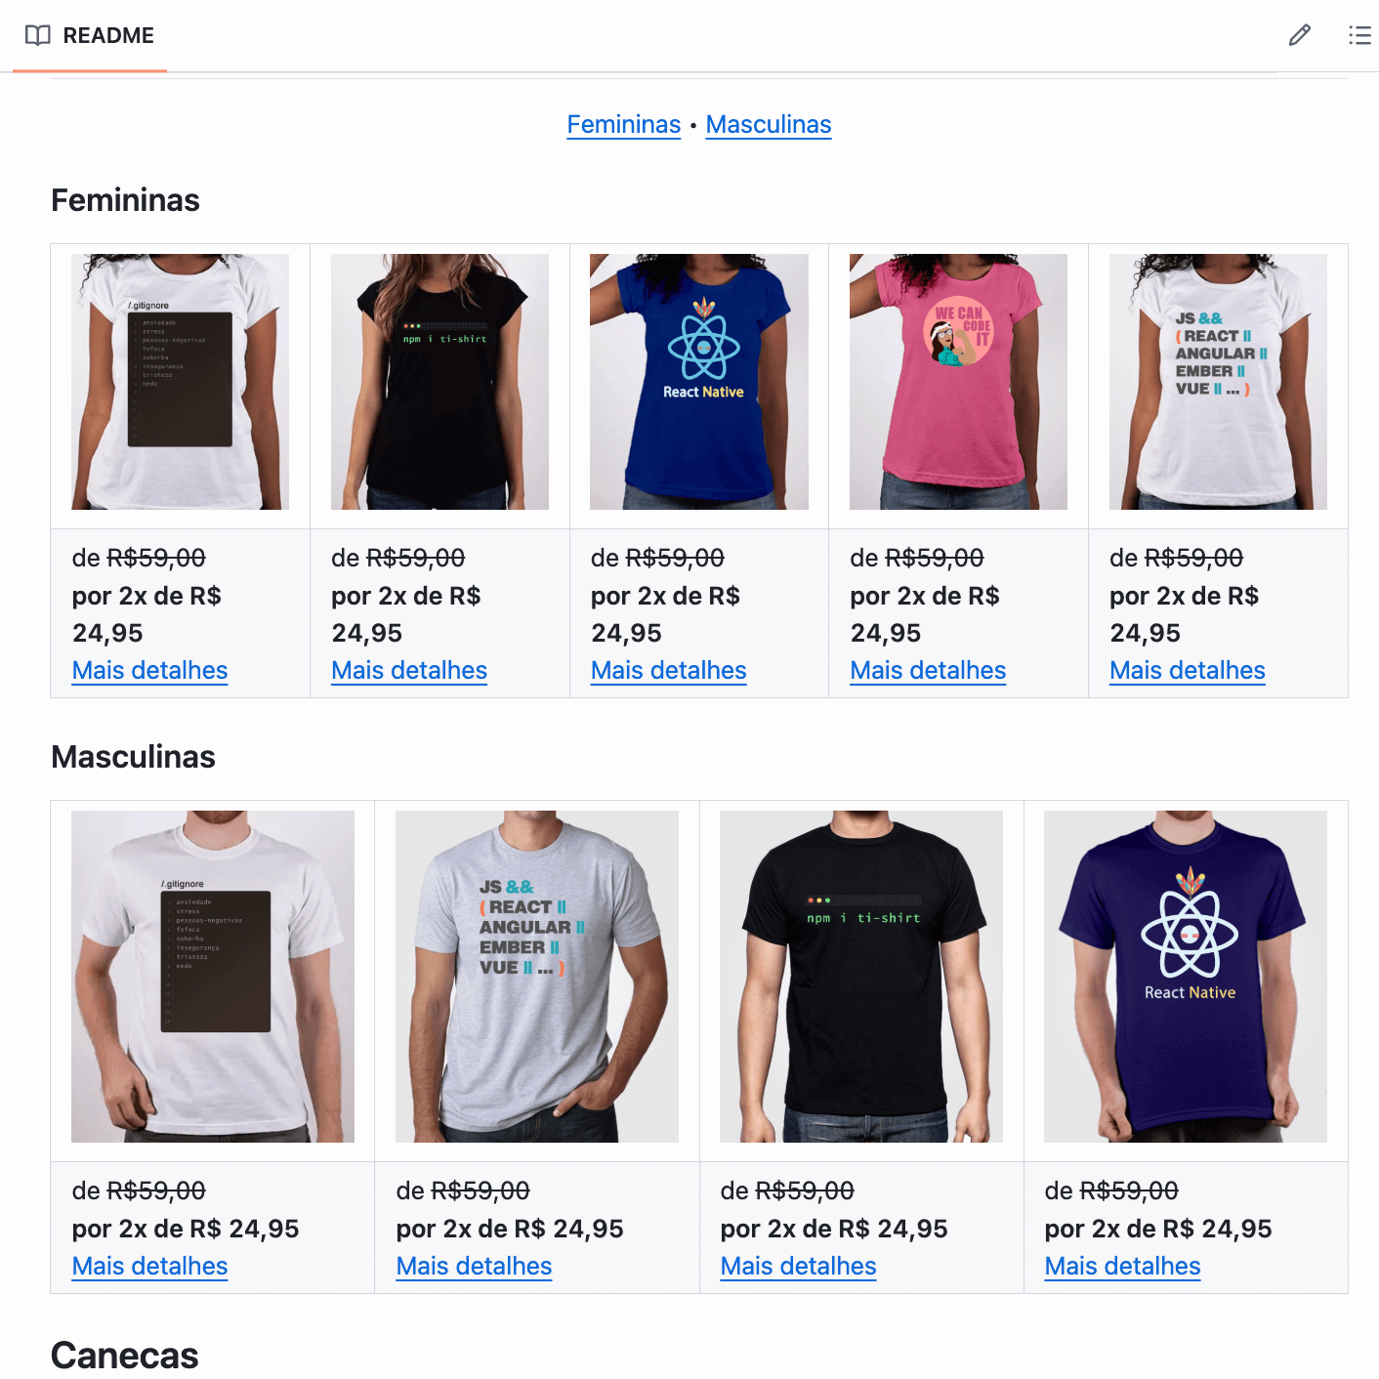Click Mais detalhes under men's navy shirt
Image resolution: width=1379 pixels, height=1379 pixels.
(x=1122, y=1267)
